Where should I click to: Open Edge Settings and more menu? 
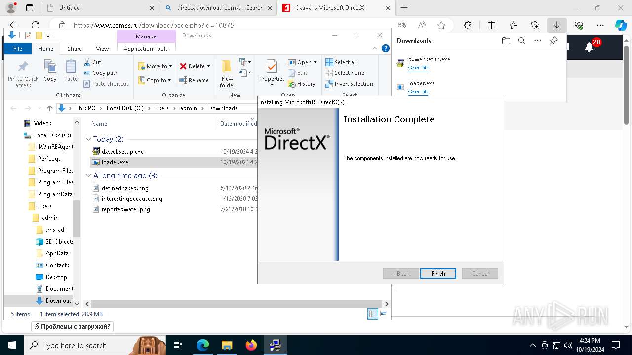click(x=600, y=25)
